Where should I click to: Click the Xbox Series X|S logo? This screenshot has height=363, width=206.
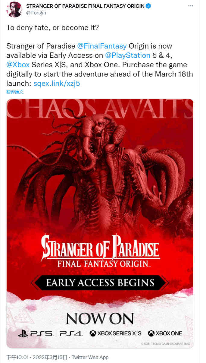point(116,333)
